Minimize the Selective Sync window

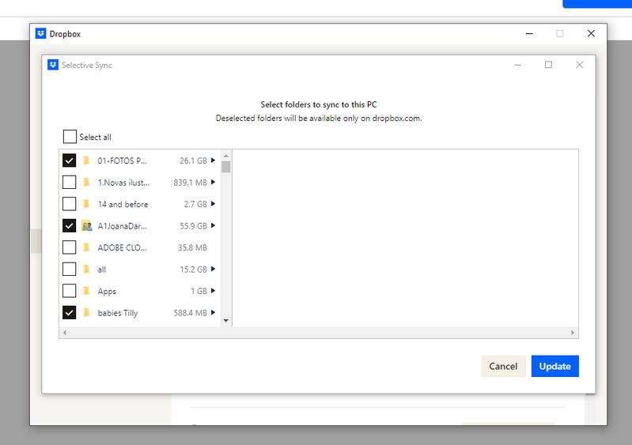[x=517, y=65]
